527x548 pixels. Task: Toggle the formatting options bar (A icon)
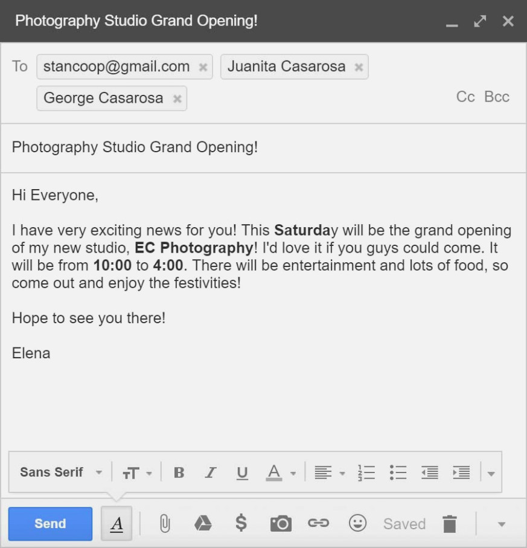click(116, 523)
